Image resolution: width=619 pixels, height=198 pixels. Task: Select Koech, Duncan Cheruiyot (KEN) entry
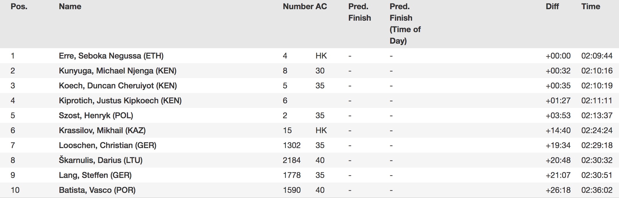click(x=118, y=86)
